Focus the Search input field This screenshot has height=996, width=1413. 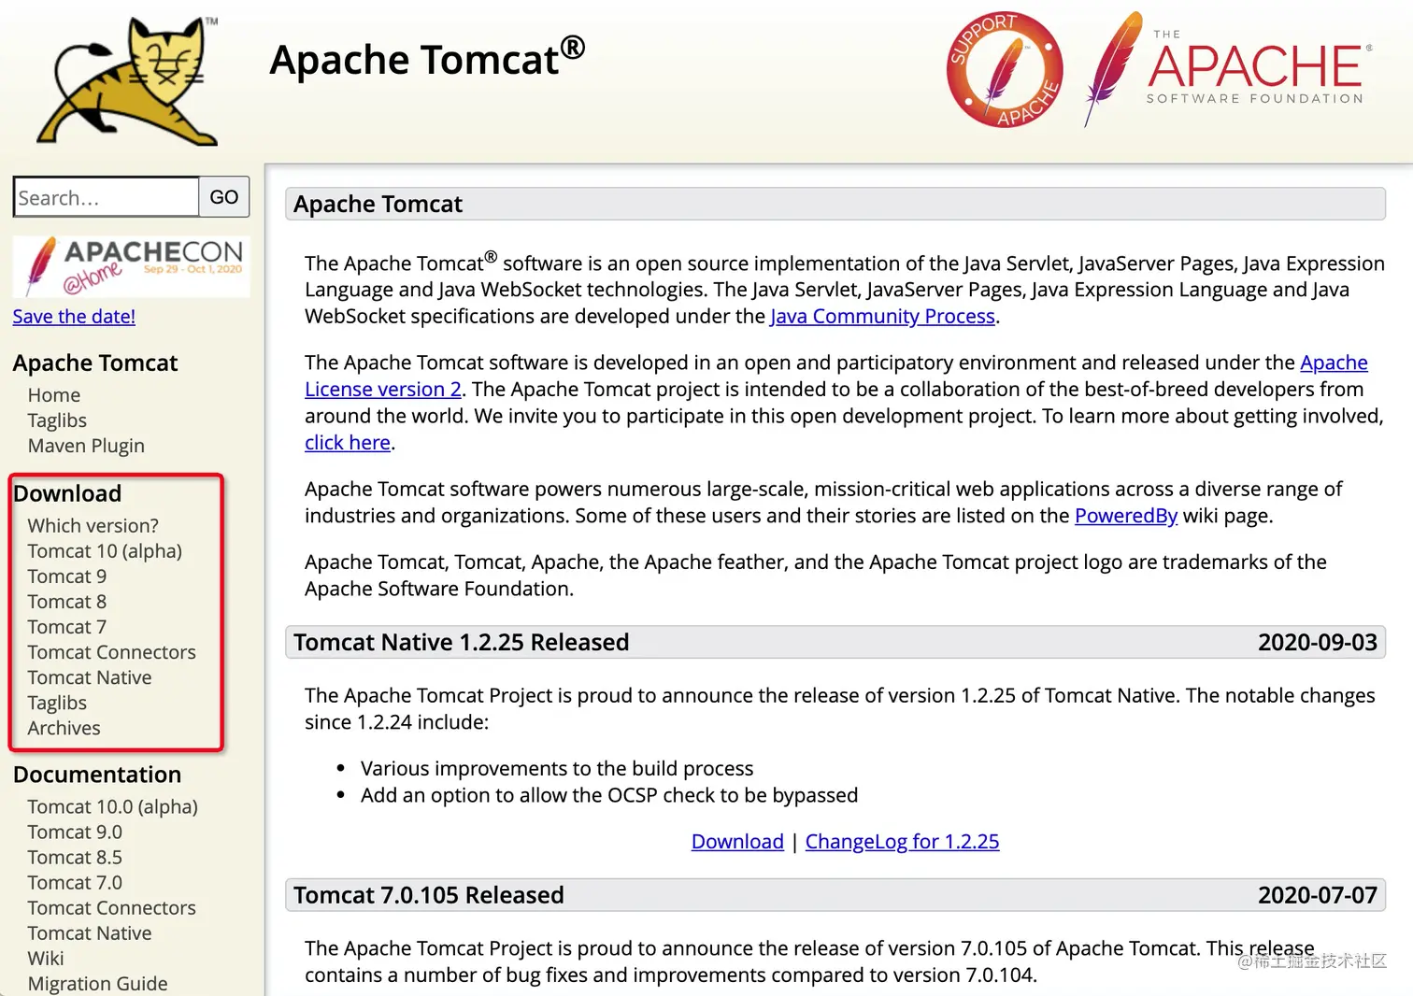(107, 197)
